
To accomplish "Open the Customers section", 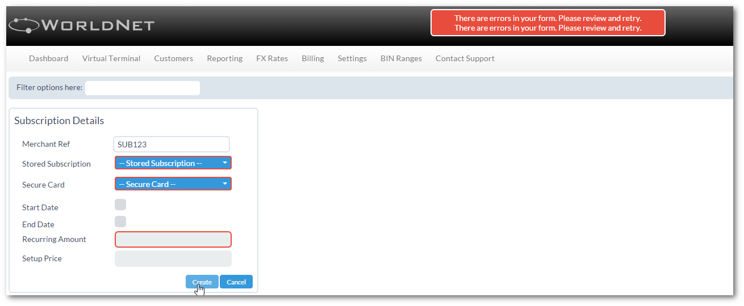I will pos(173,58).
